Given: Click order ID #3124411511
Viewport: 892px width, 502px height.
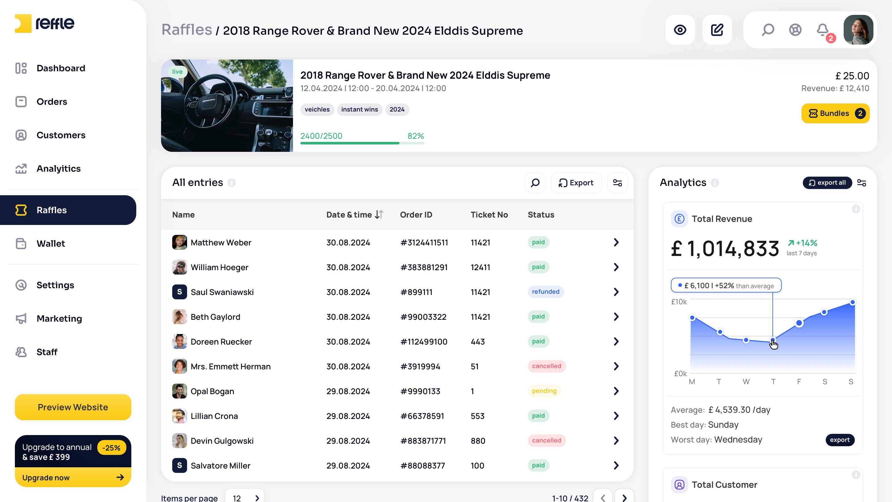Looking at the screenshot, I should tap(424, 243).
